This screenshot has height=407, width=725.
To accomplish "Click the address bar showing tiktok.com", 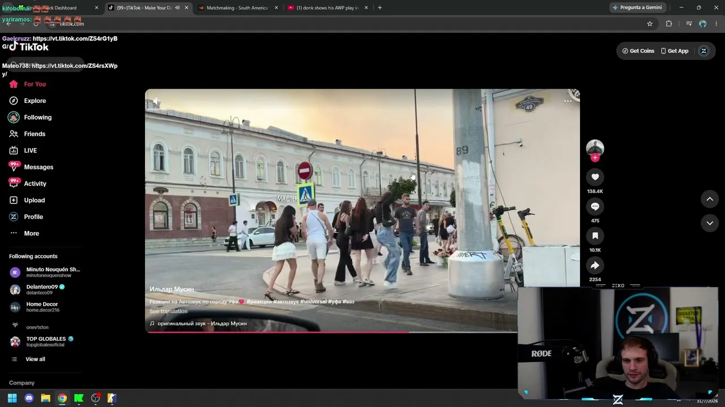I will [x=346, y=24].
